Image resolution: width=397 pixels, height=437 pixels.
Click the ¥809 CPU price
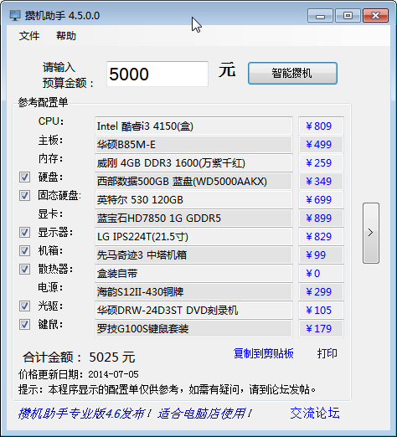point(321,126)
